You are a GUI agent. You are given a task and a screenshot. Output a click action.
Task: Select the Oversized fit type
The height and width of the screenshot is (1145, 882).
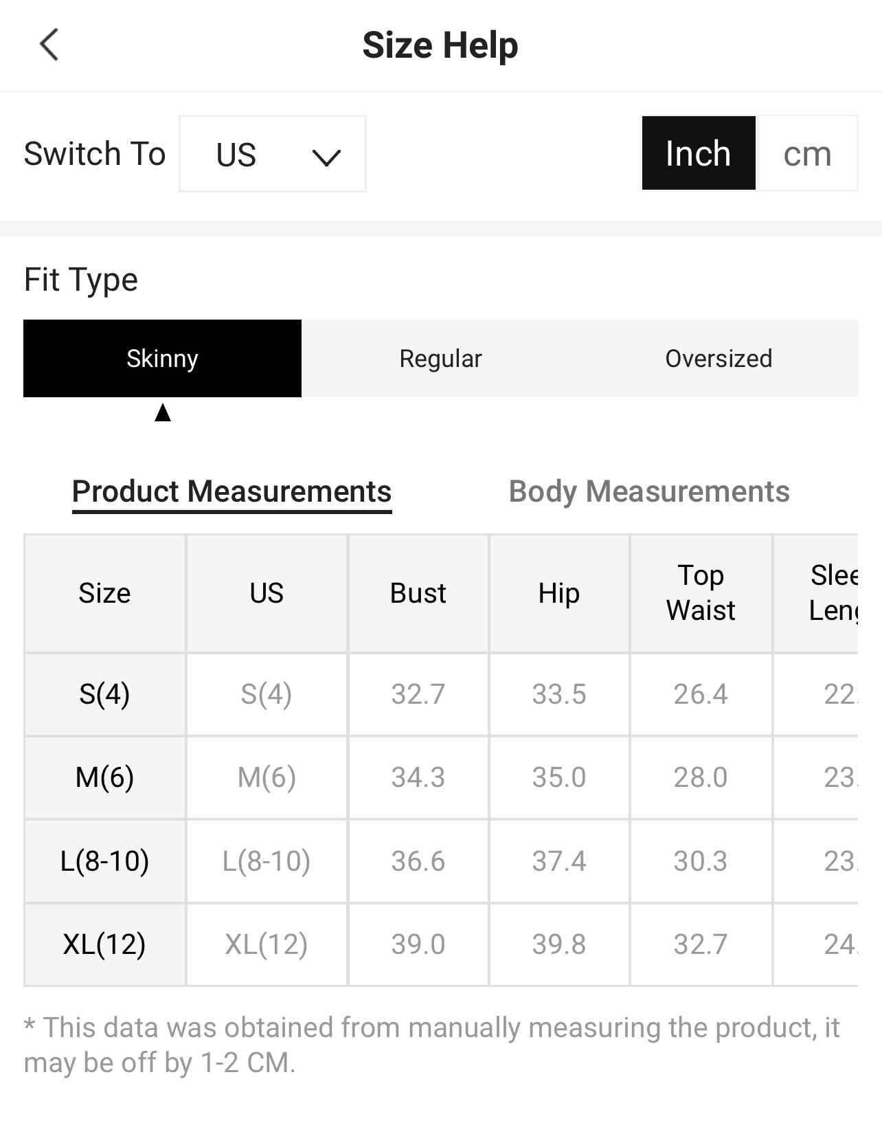pos(719,358)
